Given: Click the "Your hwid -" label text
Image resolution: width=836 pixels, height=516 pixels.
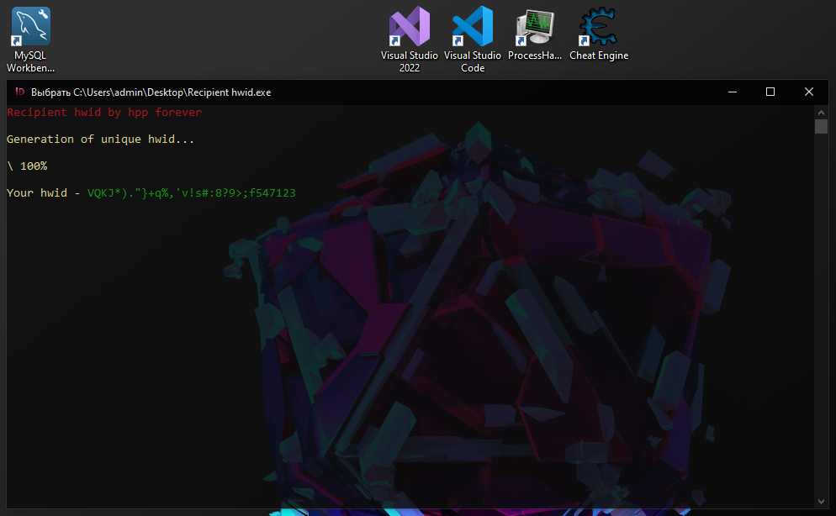Looking at the screenshot, I should [43, 193].
